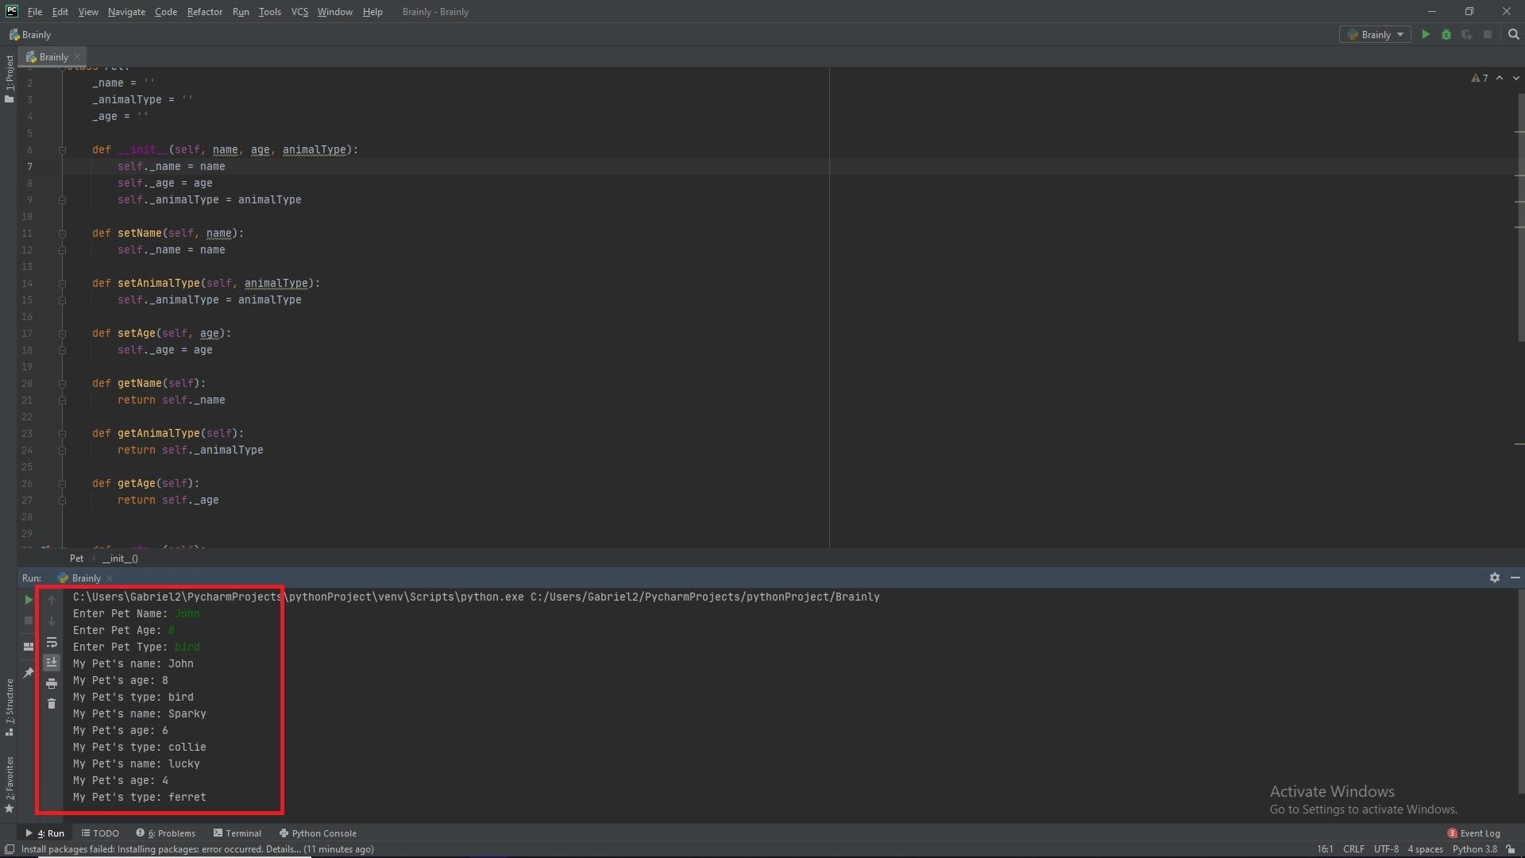The image size is (1525, 858).
Task: Open the Python 3.8 interpreter selector
Action: (x=1474, y=849)
